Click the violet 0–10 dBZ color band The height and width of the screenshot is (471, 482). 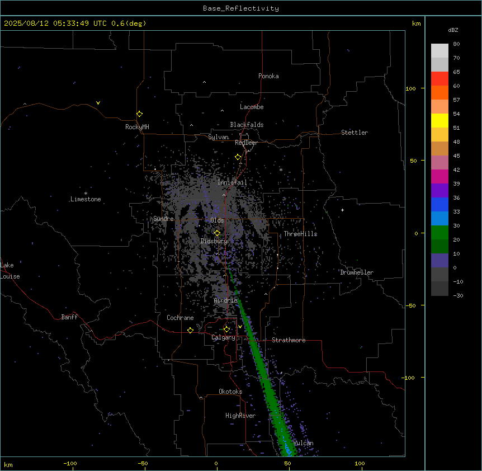point(440,261)
